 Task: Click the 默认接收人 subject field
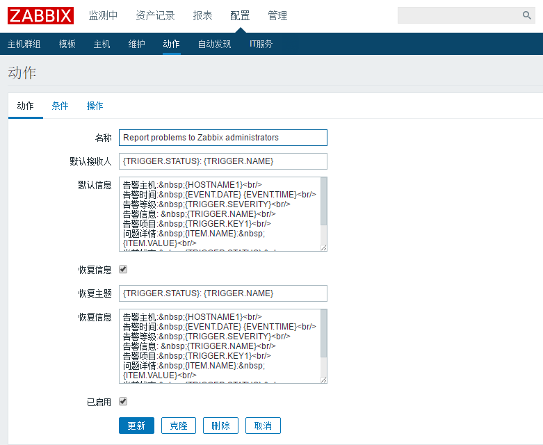click(x=223, y=161)
